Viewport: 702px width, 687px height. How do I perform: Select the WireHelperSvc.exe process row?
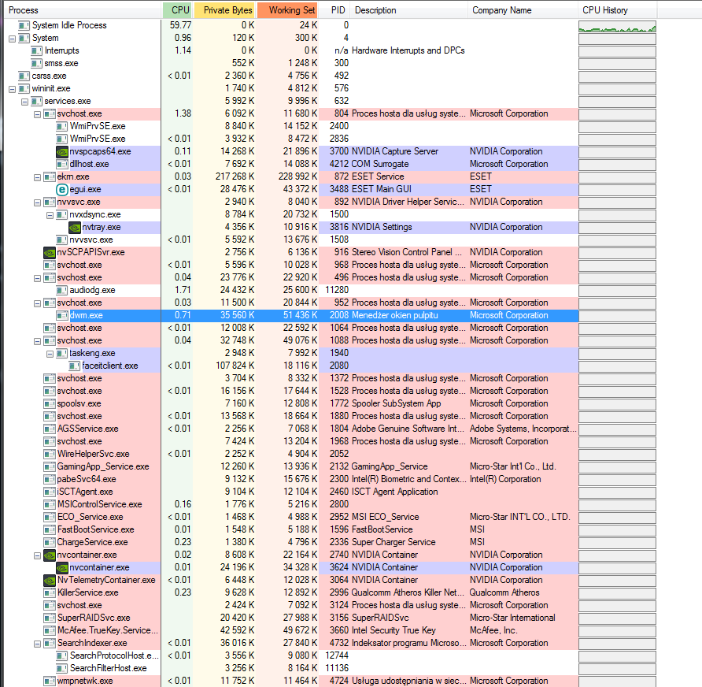tap(291, 454)
